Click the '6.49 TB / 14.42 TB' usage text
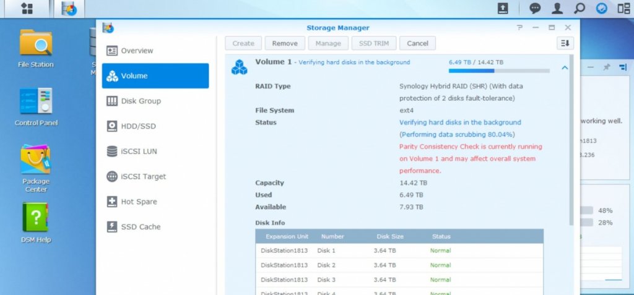The height and width of the screenshot is (295, 634). pos(476,62)
